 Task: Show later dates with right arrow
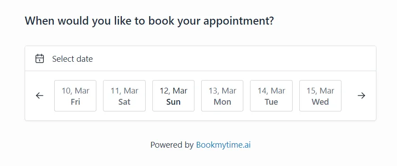click(x=361, y=95)
